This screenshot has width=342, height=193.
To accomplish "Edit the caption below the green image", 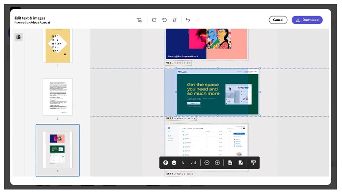I will (x=180, y=118).
